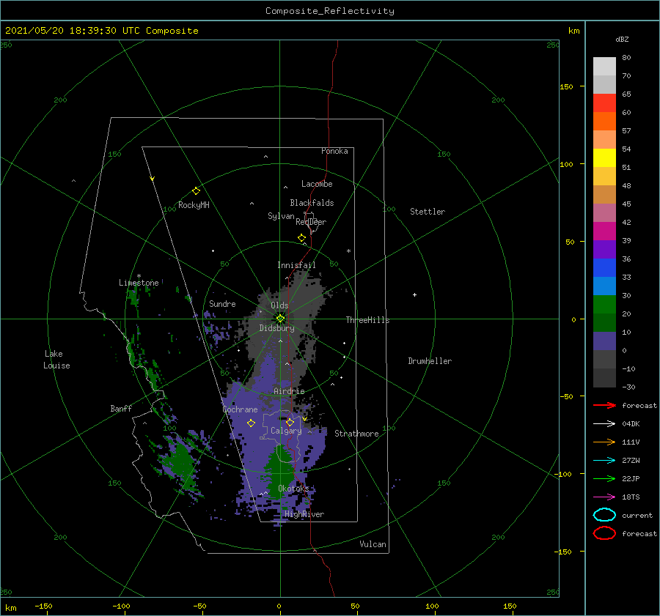Select the purple 36-39 dBZ swatch
Screen dimensions: 660x616
pyautogui.click(x=604, y=250)
